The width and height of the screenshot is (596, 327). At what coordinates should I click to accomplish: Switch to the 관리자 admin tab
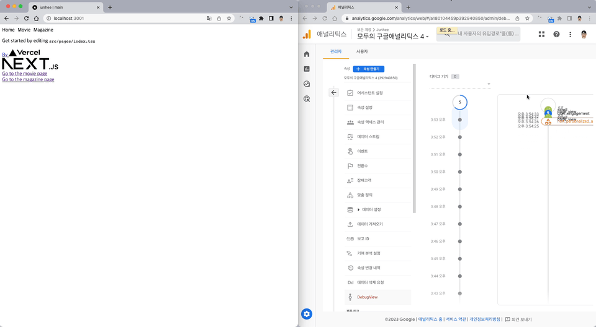click(336, 51)
